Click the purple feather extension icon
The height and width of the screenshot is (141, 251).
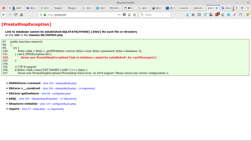(x=234, y=15)
